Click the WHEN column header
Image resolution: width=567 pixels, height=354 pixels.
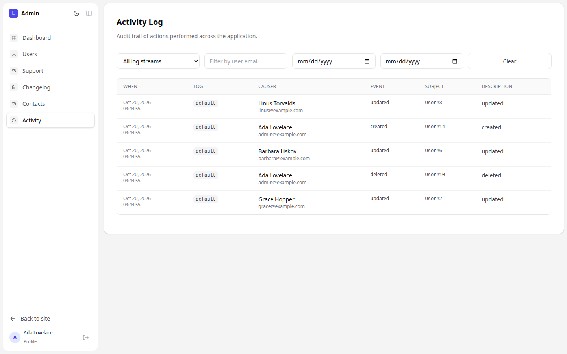pos(130,87)
